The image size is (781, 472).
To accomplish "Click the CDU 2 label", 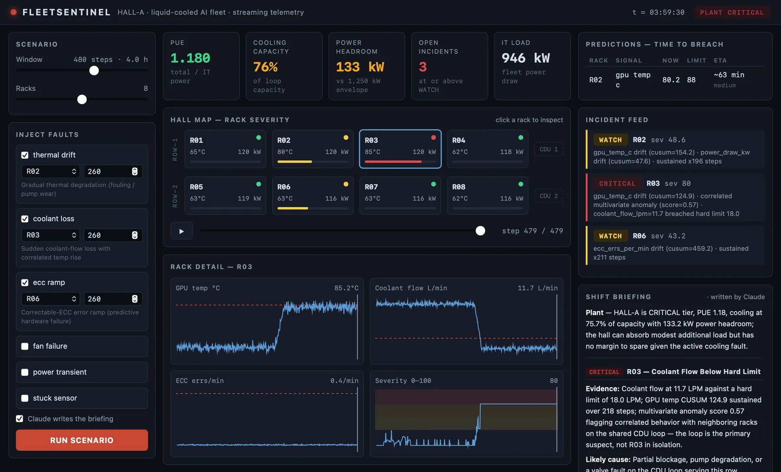I will pyautogui.click(x=549, y=196).
